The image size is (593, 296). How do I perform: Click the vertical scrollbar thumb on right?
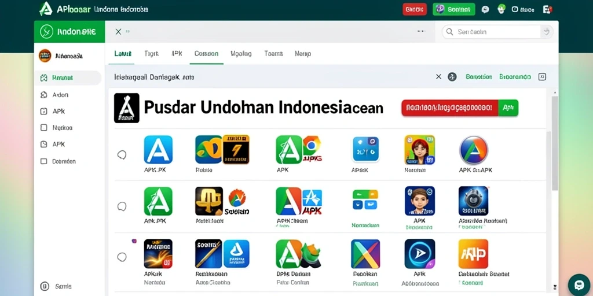tap(555, 143)
